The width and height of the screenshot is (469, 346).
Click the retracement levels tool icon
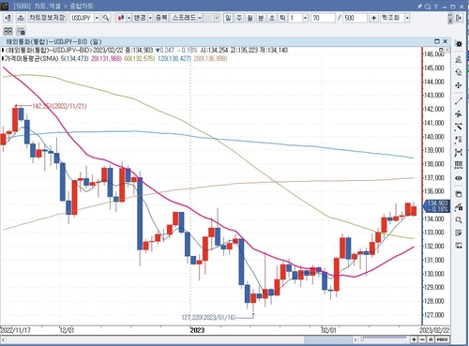click(459, 140)
